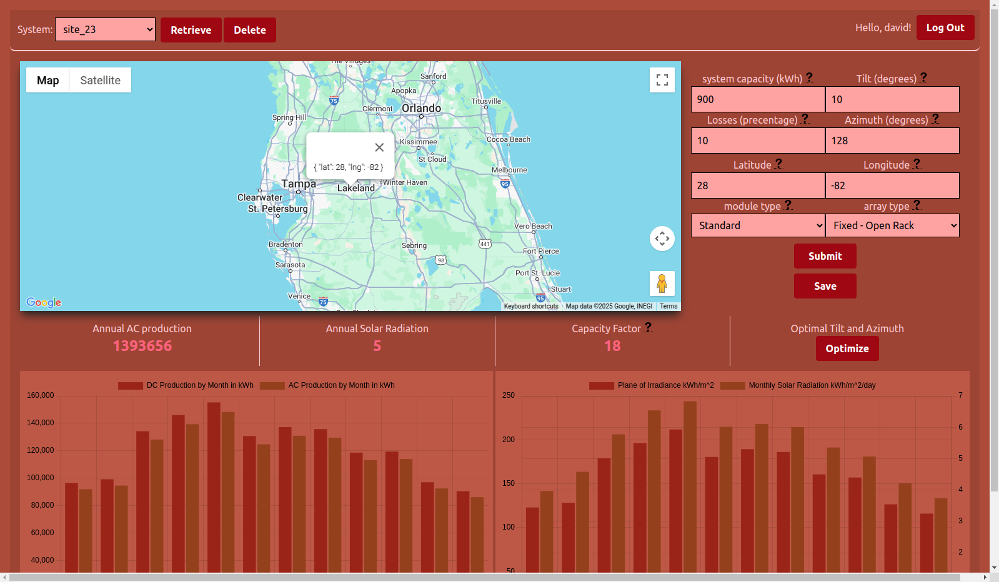
Task: Open the System site_23 dropdown
Action: coord(105,29)
